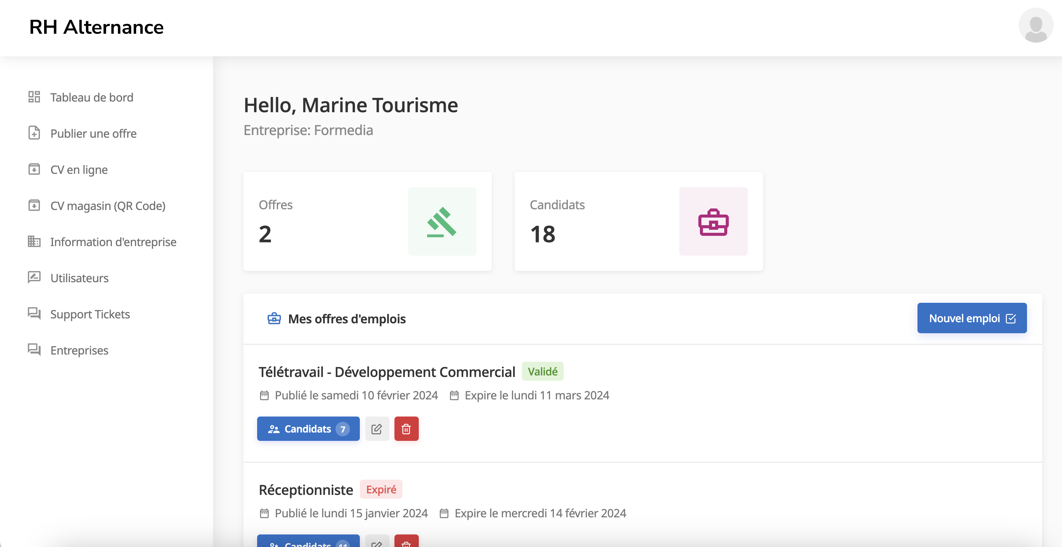
Task: Click the user avatar profile icon
Action: (1035, 25)
